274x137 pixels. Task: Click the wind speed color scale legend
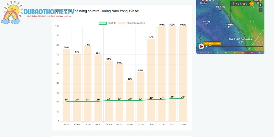[x=230, y=53]
